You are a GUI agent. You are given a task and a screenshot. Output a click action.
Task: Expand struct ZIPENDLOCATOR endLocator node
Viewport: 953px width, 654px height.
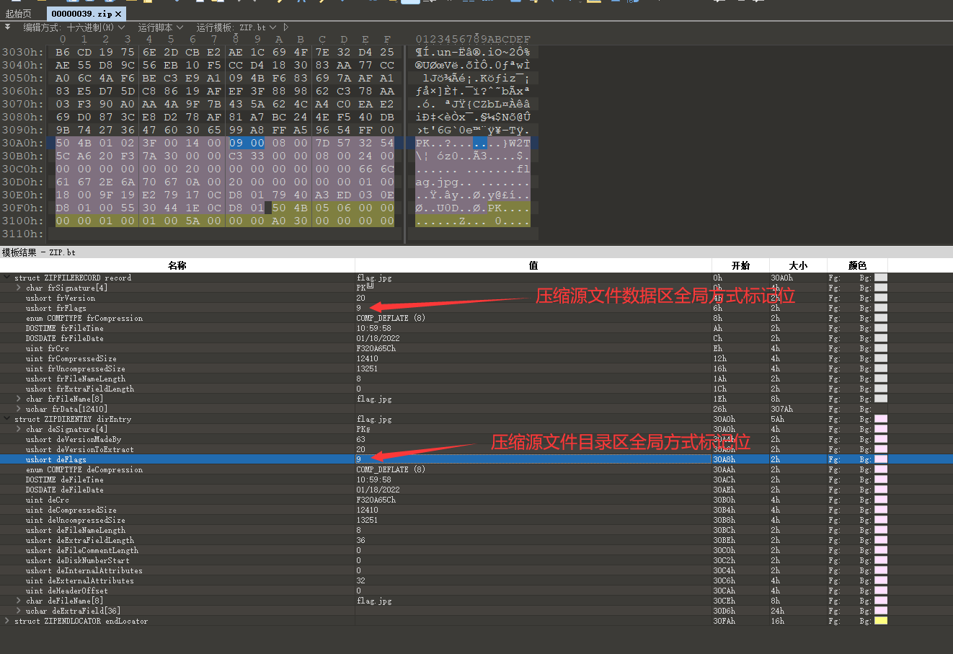[7, 621]
